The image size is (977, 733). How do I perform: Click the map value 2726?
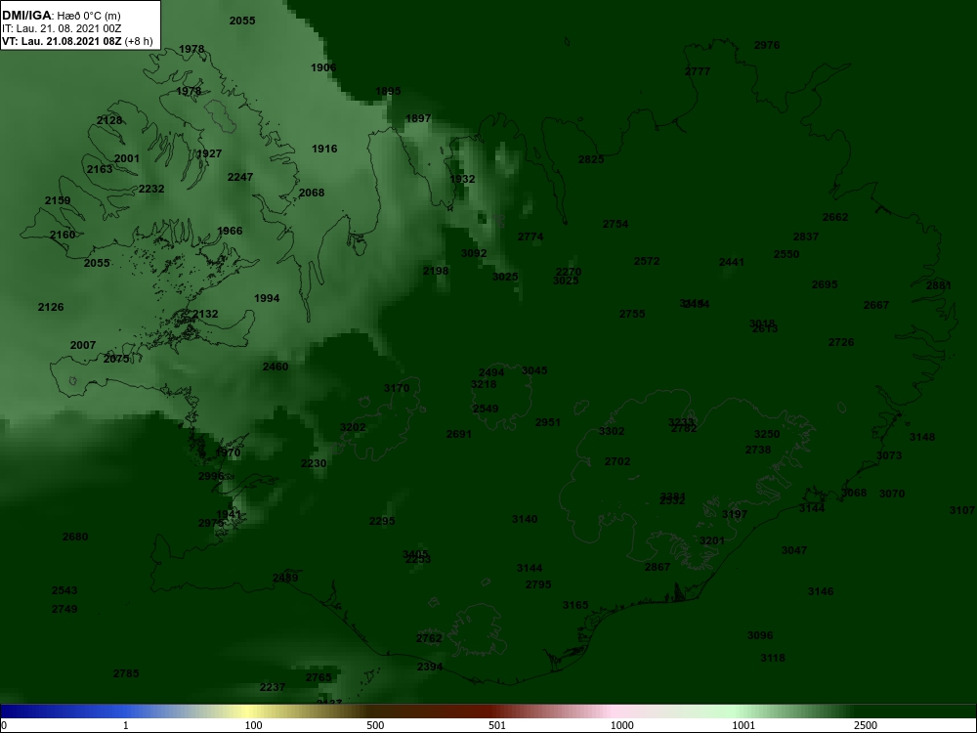(x=841, y=342)
